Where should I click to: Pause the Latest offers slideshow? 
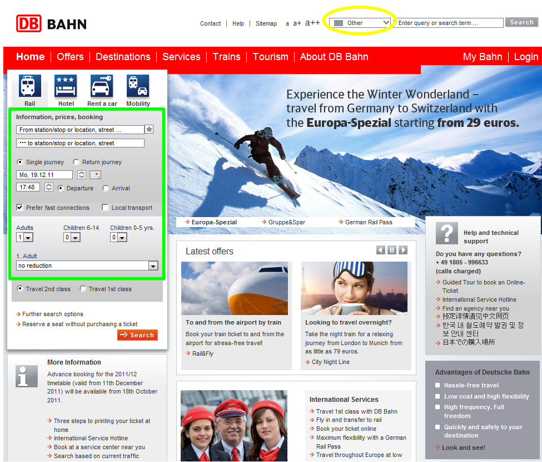[x=392, y=250]
